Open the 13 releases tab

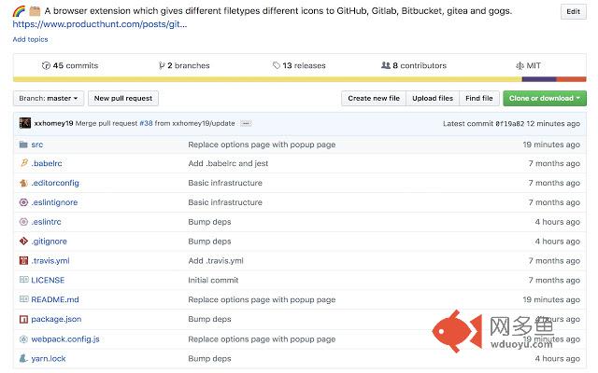[299, 65]
